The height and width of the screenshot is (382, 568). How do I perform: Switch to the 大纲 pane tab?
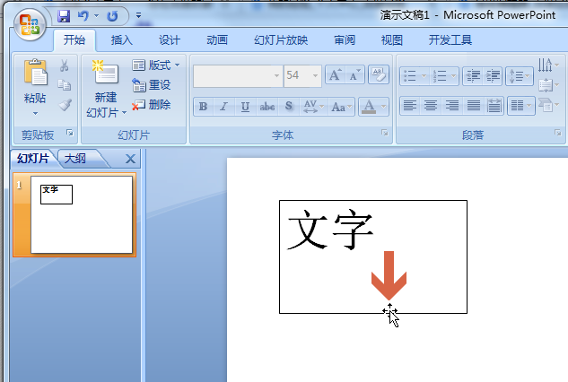[x=75, y=159]
